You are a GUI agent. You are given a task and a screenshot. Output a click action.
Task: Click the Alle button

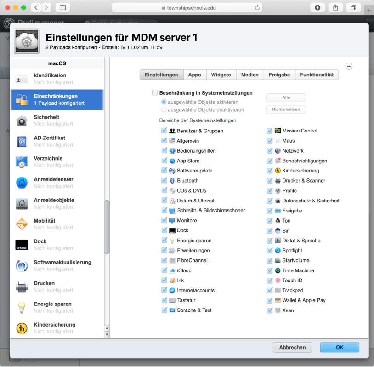click(286, 97)
